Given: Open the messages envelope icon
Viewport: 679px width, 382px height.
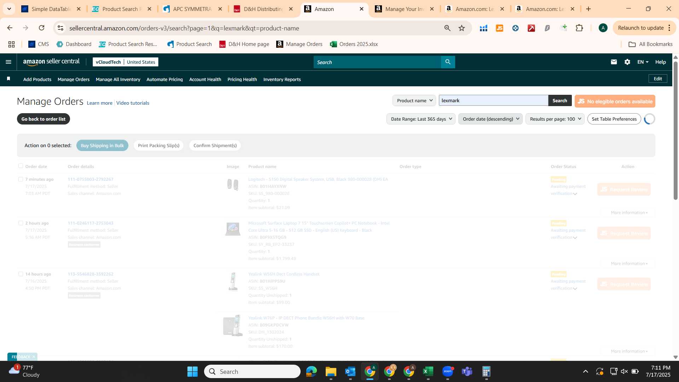Looking at the screenshot, I should tap(614, 62).
